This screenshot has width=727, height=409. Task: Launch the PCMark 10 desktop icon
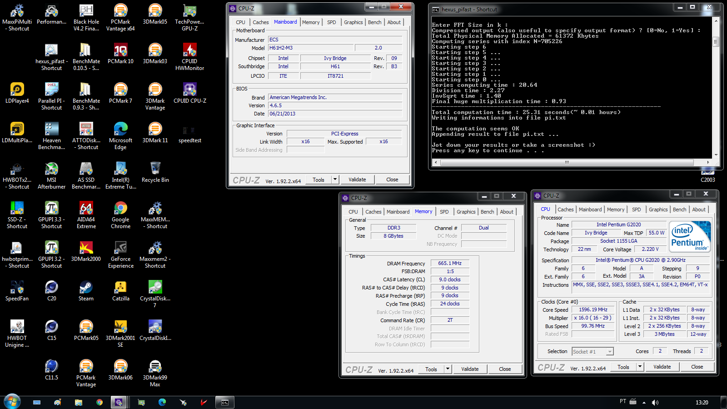120,54
